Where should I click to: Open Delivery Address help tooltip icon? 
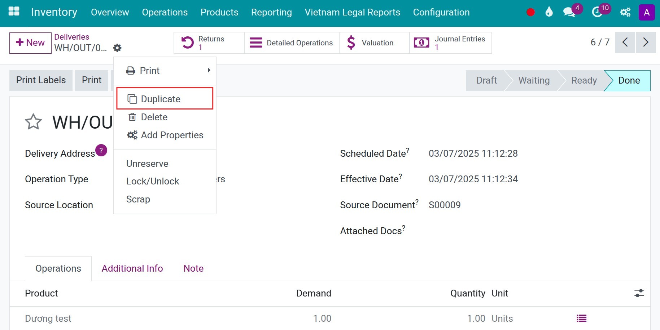101,150
